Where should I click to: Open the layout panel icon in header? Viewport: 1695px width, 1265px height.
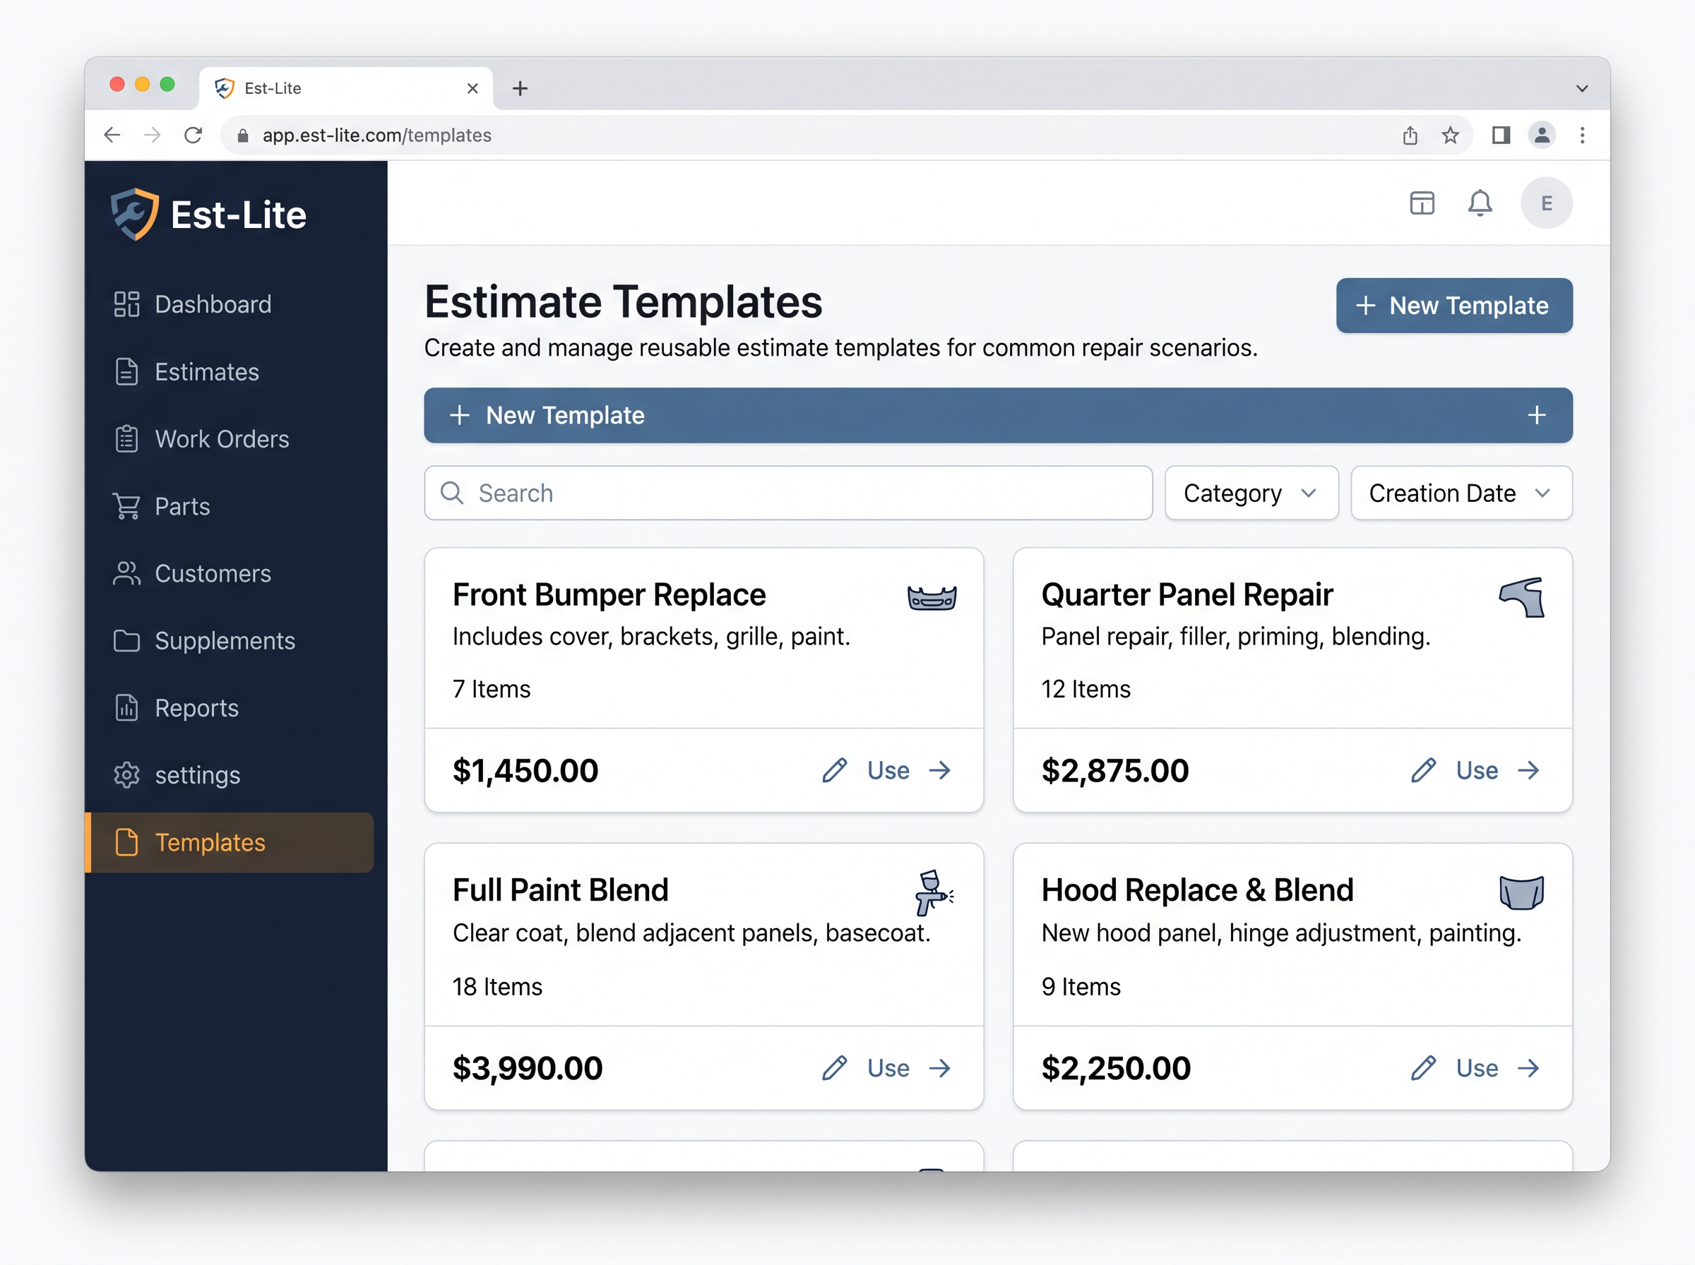(1422, 203)
